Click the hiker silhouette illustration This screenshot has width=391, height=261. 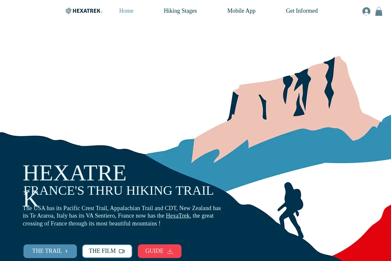tap(291, 209)
